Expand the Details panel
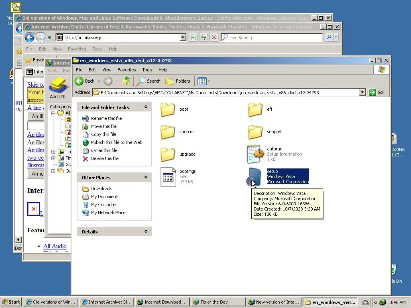The image size is (411, 308). (x=146, y=231)
